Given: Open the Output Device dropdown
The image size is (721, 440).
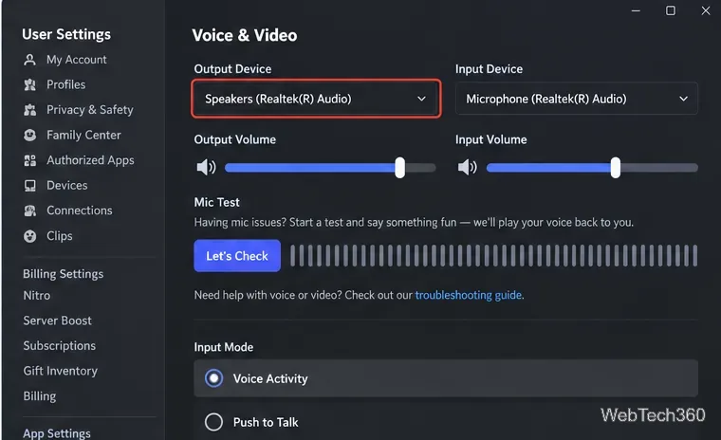Looking at the screenshot, I should coord(316,99).
